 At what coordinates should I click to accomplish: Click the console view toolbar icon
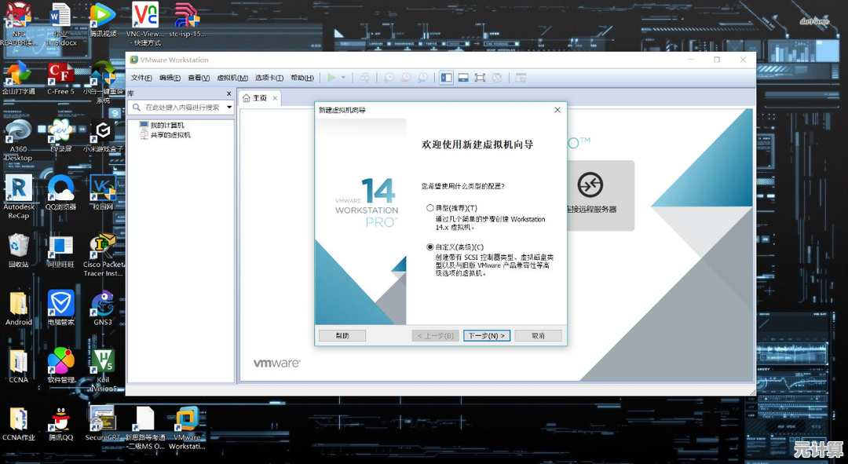click(x=521, y=78)
